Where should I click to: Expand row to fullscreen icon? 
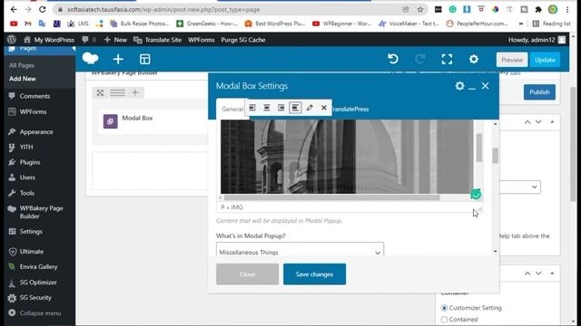(100, 92)
